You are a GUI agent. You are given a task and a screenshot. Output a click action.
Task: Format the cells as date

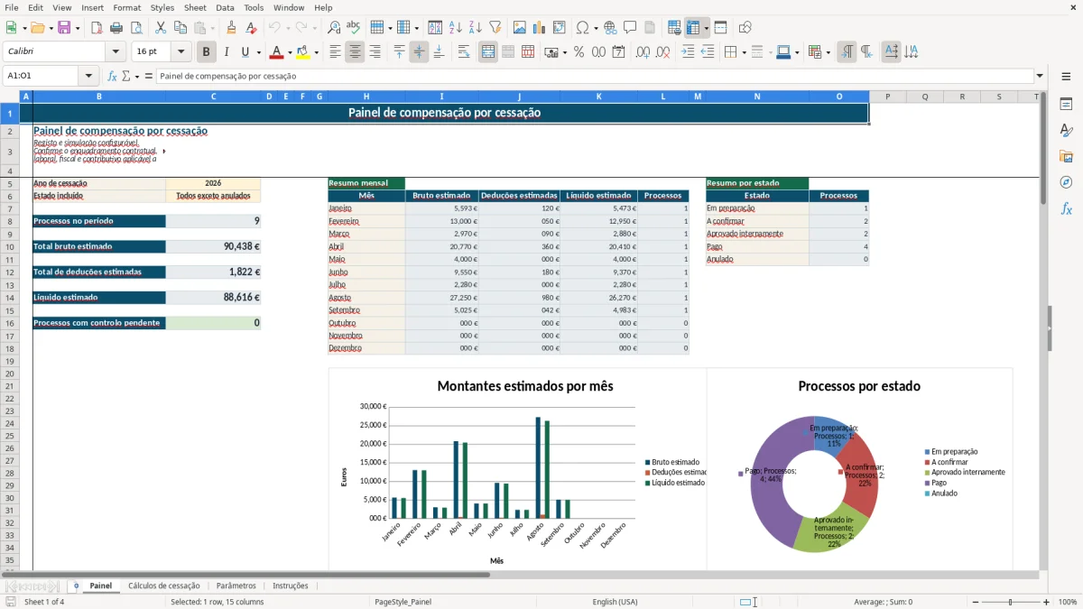618,52
